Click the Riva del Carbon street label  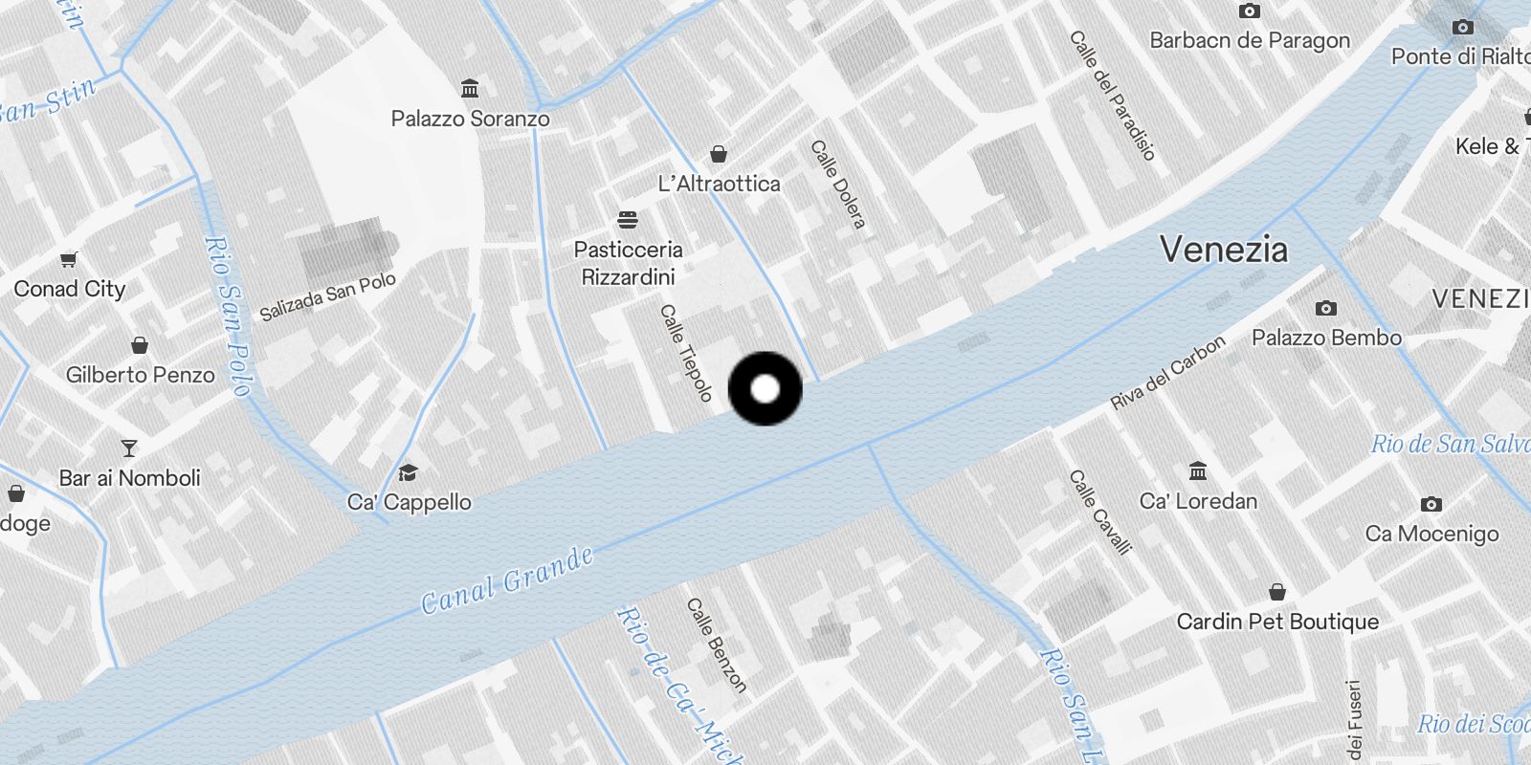click(1167, 373)
